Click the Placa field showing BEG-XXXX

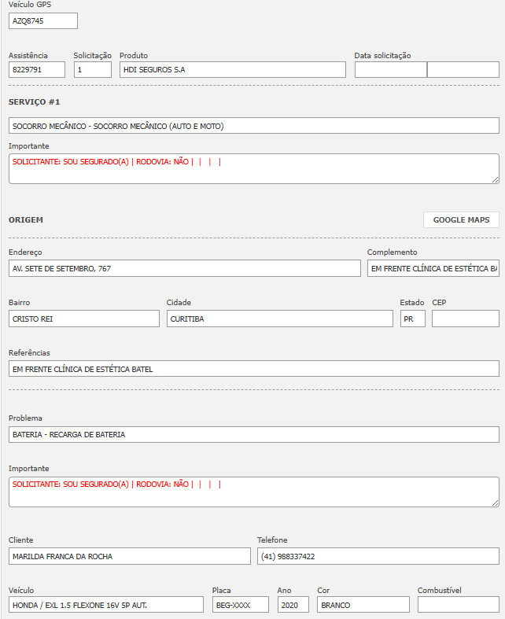click(240, 605)
